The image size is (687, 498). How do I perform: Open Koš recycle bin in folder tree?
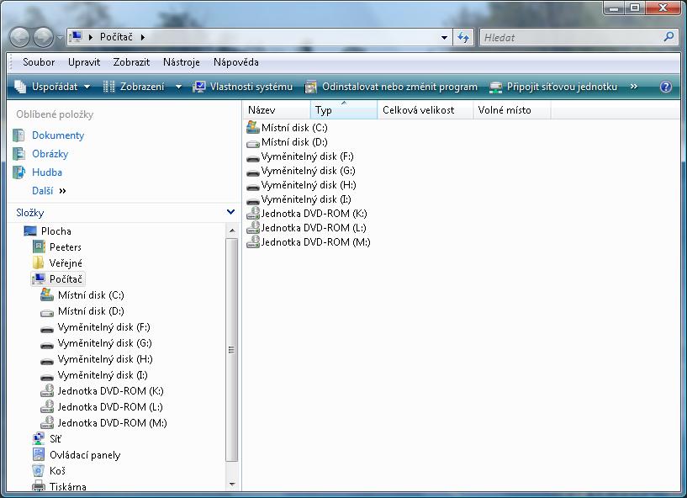point(57,471)
